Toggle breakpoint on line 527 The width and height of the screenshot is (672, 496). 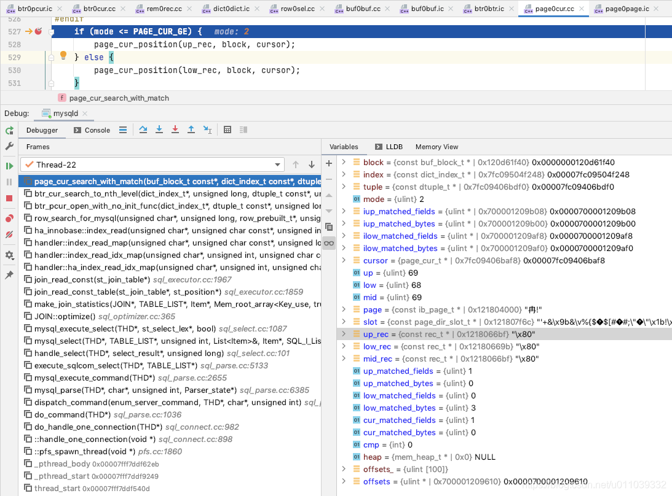coord(38,31)
